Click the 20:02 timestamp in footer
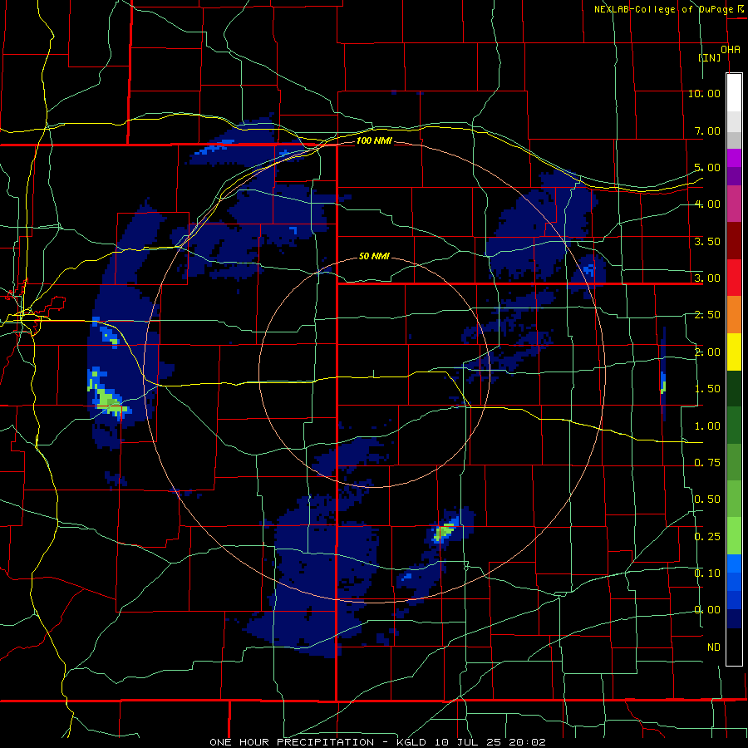The height and width of the screenshot is (748, 748). click(527, 742)
